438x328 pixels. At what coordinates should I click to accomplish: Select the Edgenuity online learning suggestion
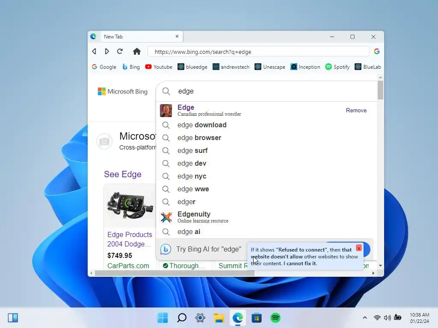click(x=267, y=217)
